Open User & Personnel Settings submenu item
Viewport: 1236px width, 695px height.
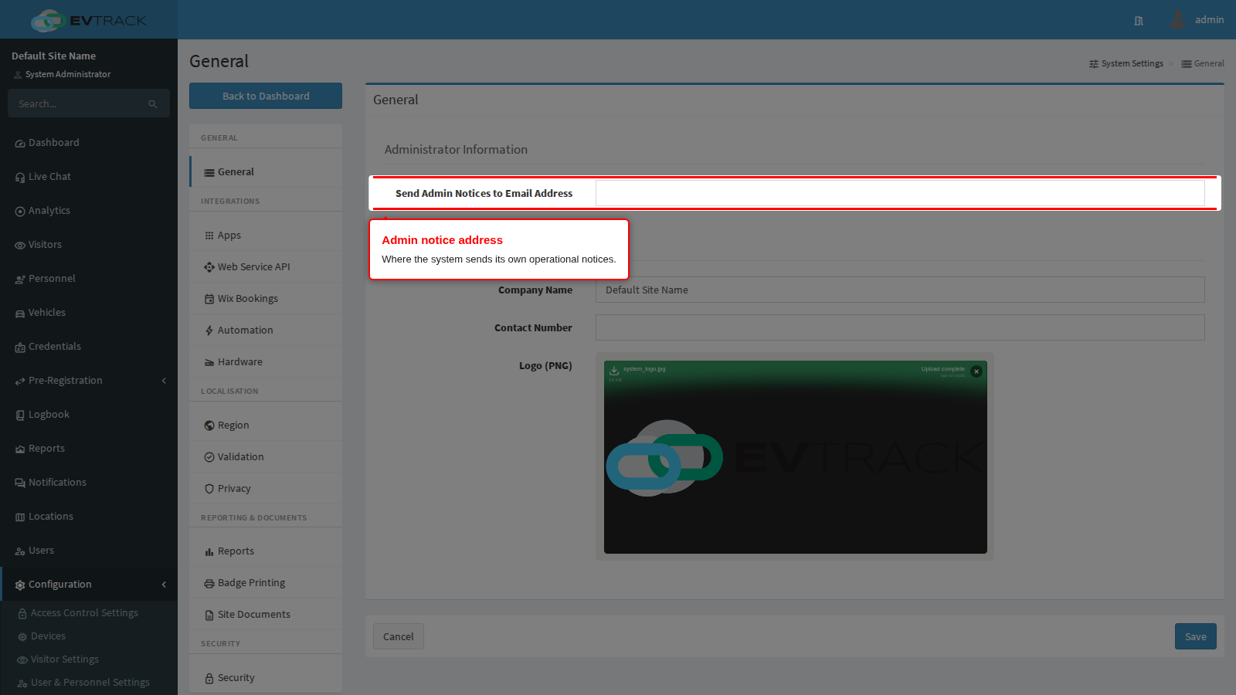coord(89,683)
